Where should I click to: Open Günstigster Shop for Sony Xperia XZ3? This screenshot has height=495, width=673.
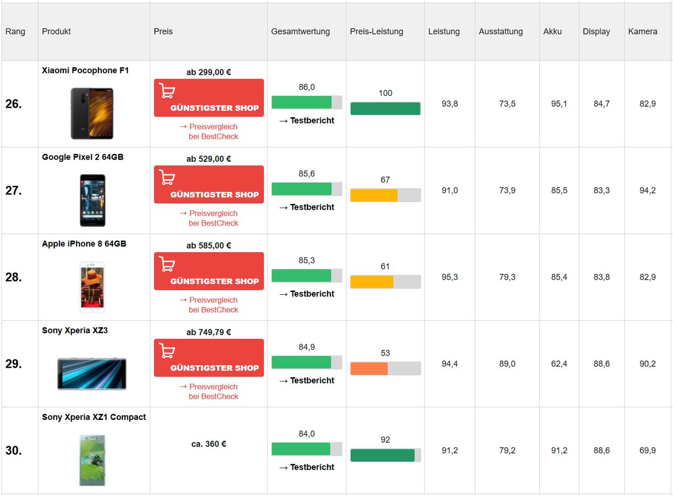coord(209,358)
